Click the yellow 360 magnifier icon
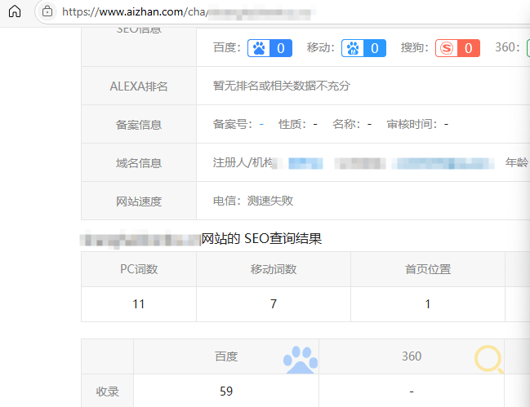Viewport: 530px width, 407px height. 489,360
